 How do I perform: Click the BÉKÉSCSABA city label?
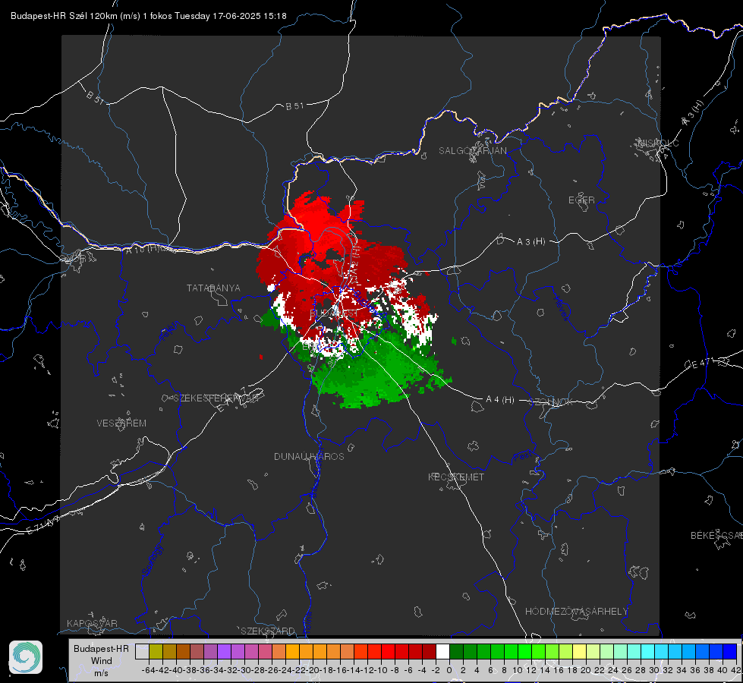tap(716, 535)
